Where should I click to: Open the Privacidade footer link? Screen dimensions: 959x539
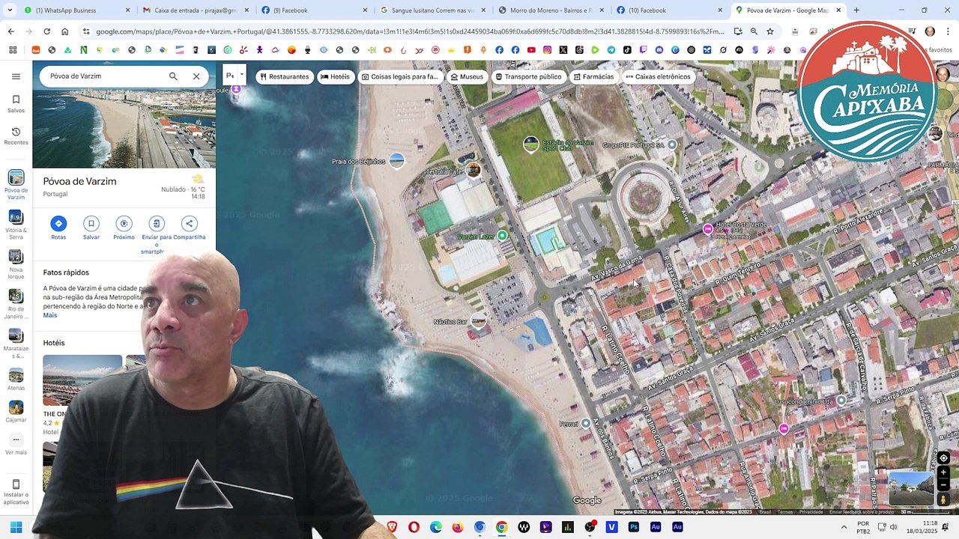click(x=811, y=512)
